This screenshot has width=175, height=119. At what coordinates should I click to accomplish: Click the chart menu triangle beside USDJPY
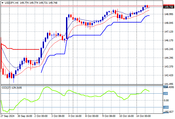pos(2,3)
